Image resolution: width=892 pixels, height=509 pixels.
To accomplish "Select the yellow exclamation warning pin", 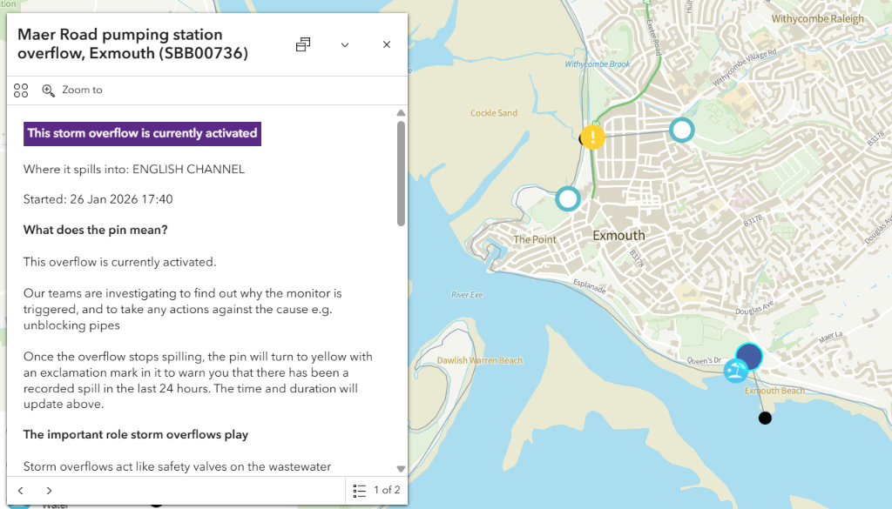I will (x=593, y=137).
